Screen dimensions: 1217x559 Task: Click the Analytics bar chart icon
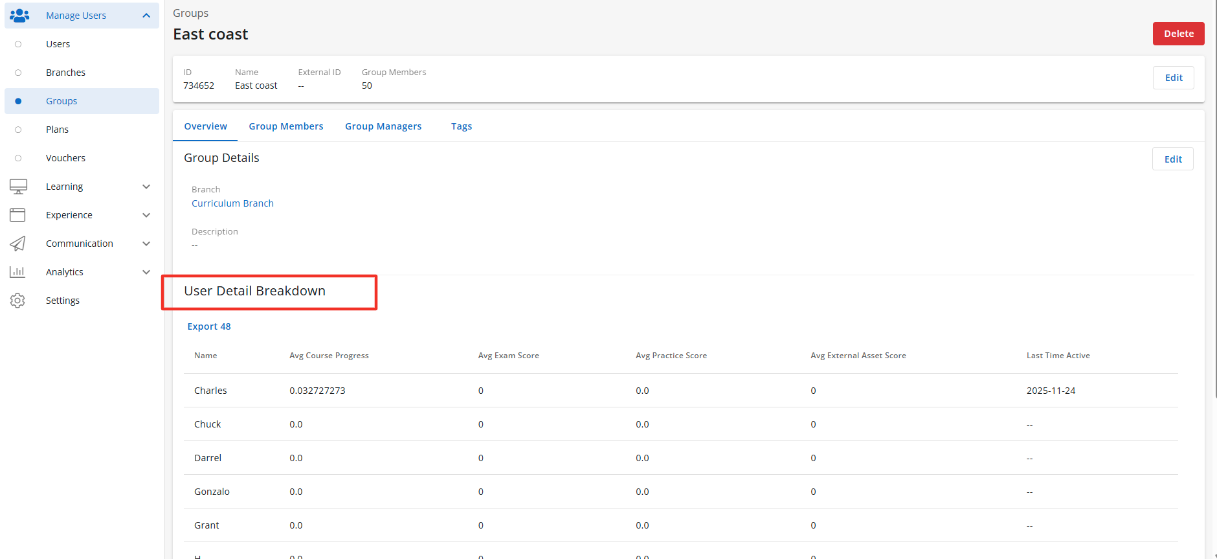(x=18, y=272)
